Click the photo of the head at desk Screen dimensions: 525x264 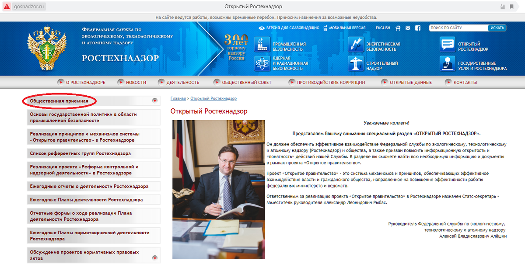coord(219,189)
